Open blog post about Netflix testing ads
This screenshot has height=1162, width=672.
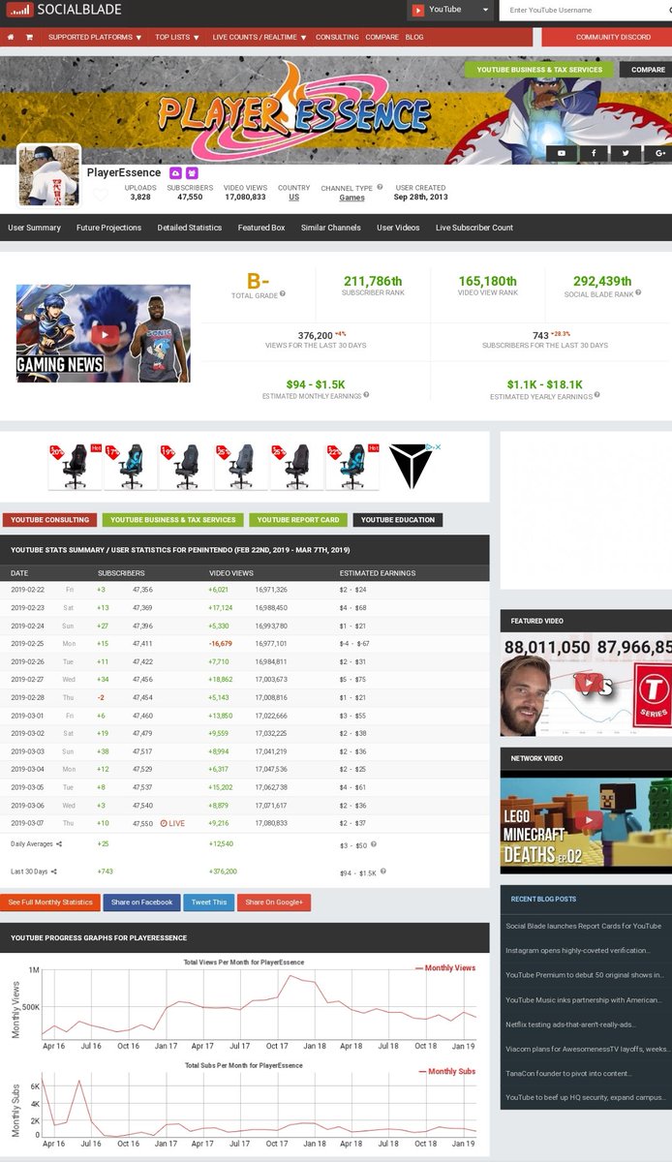(x=570, y=1024)
